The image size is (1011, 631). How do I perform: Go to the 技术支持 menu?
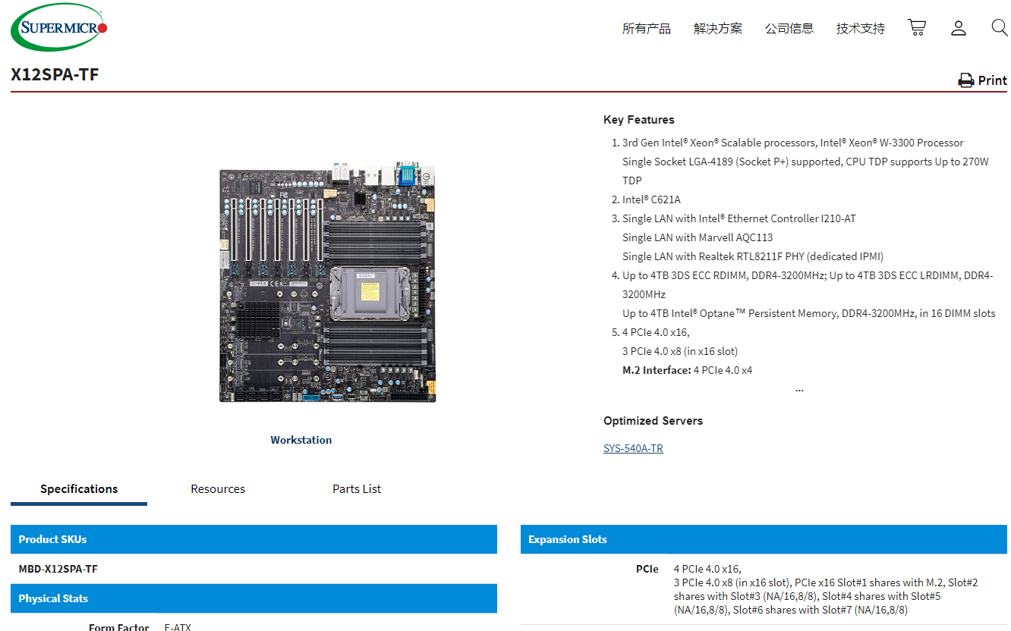860,29
